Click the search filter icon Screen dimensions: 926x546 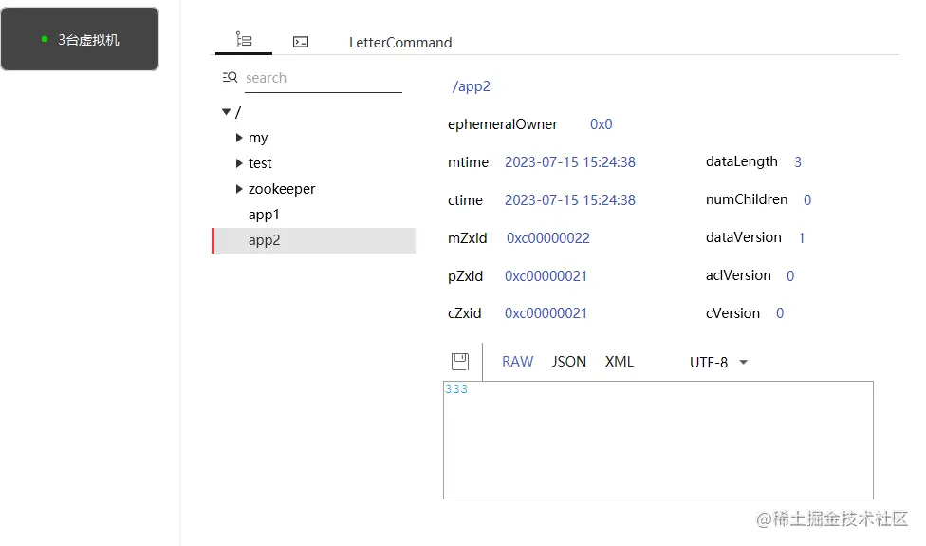point(230,78)
